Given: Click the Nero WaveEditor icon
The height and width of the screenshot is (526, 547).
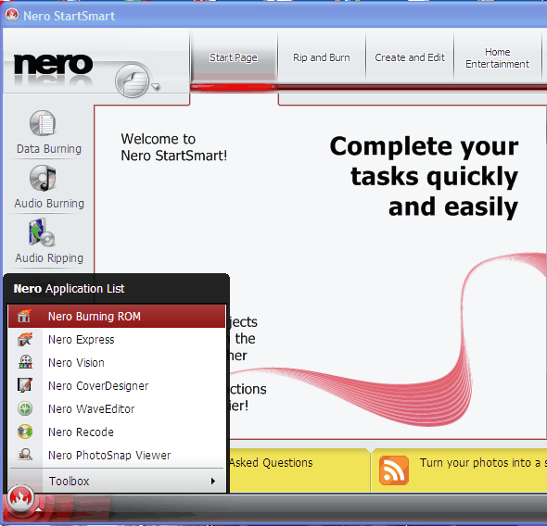Looking at the screenshot, I should (x=25, y=408).
